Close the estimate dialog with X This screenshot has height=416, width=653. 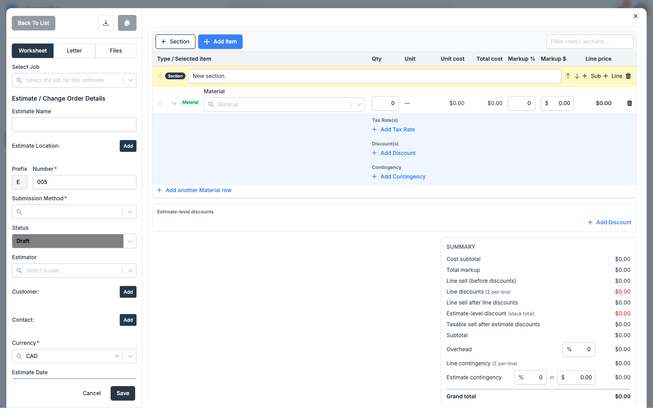coord(635,16)
